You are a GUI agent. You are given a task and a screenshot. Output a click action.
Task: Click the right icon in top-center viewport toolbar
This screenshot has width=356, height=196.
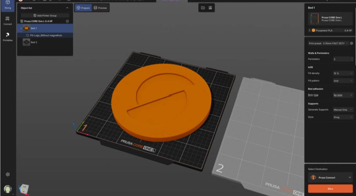pyautogui.click(x=210, y=8)
